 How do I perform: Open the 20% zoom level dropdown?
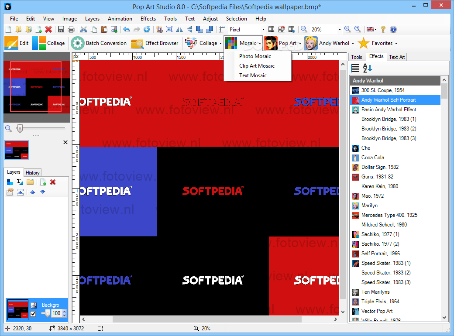(x=340, y=29)
